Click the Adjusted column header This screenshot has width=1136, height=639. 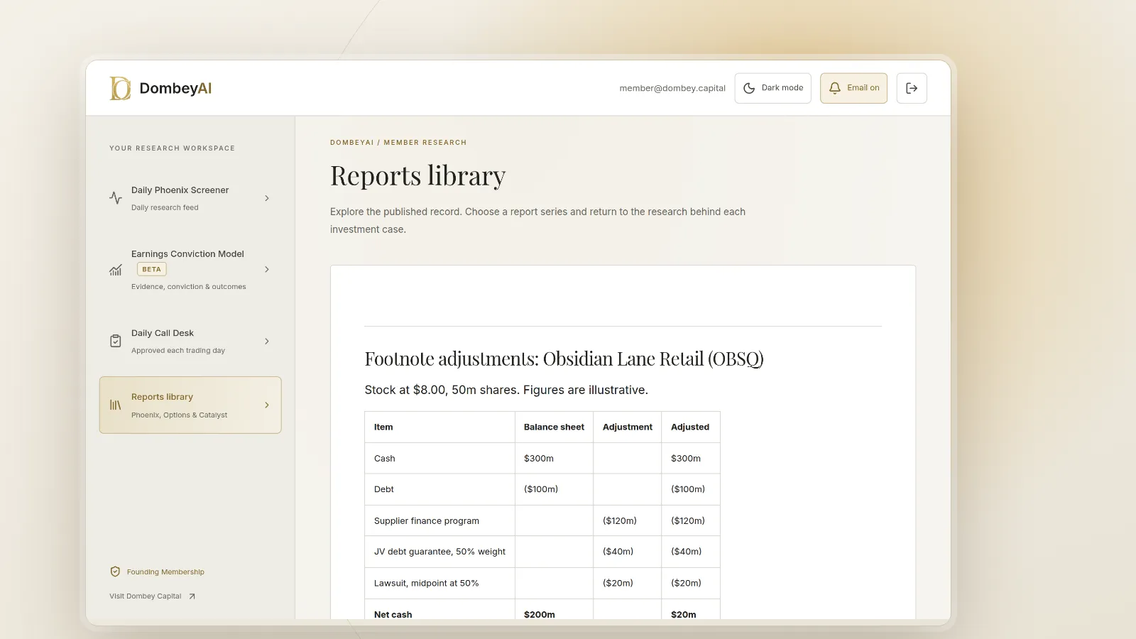tap(690, 427)
